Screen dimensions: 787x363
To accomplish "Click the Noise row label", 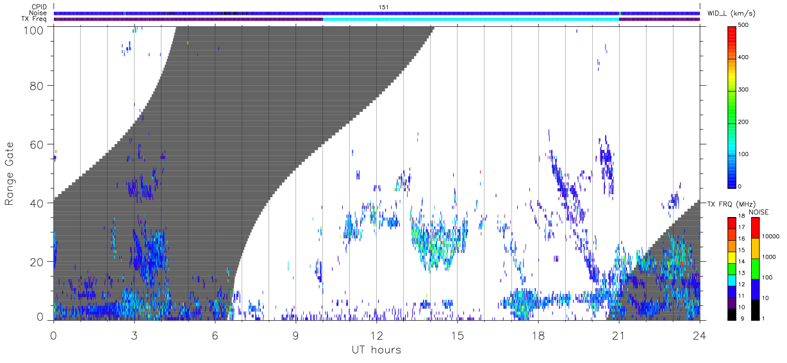I will (x=37, y=13).
